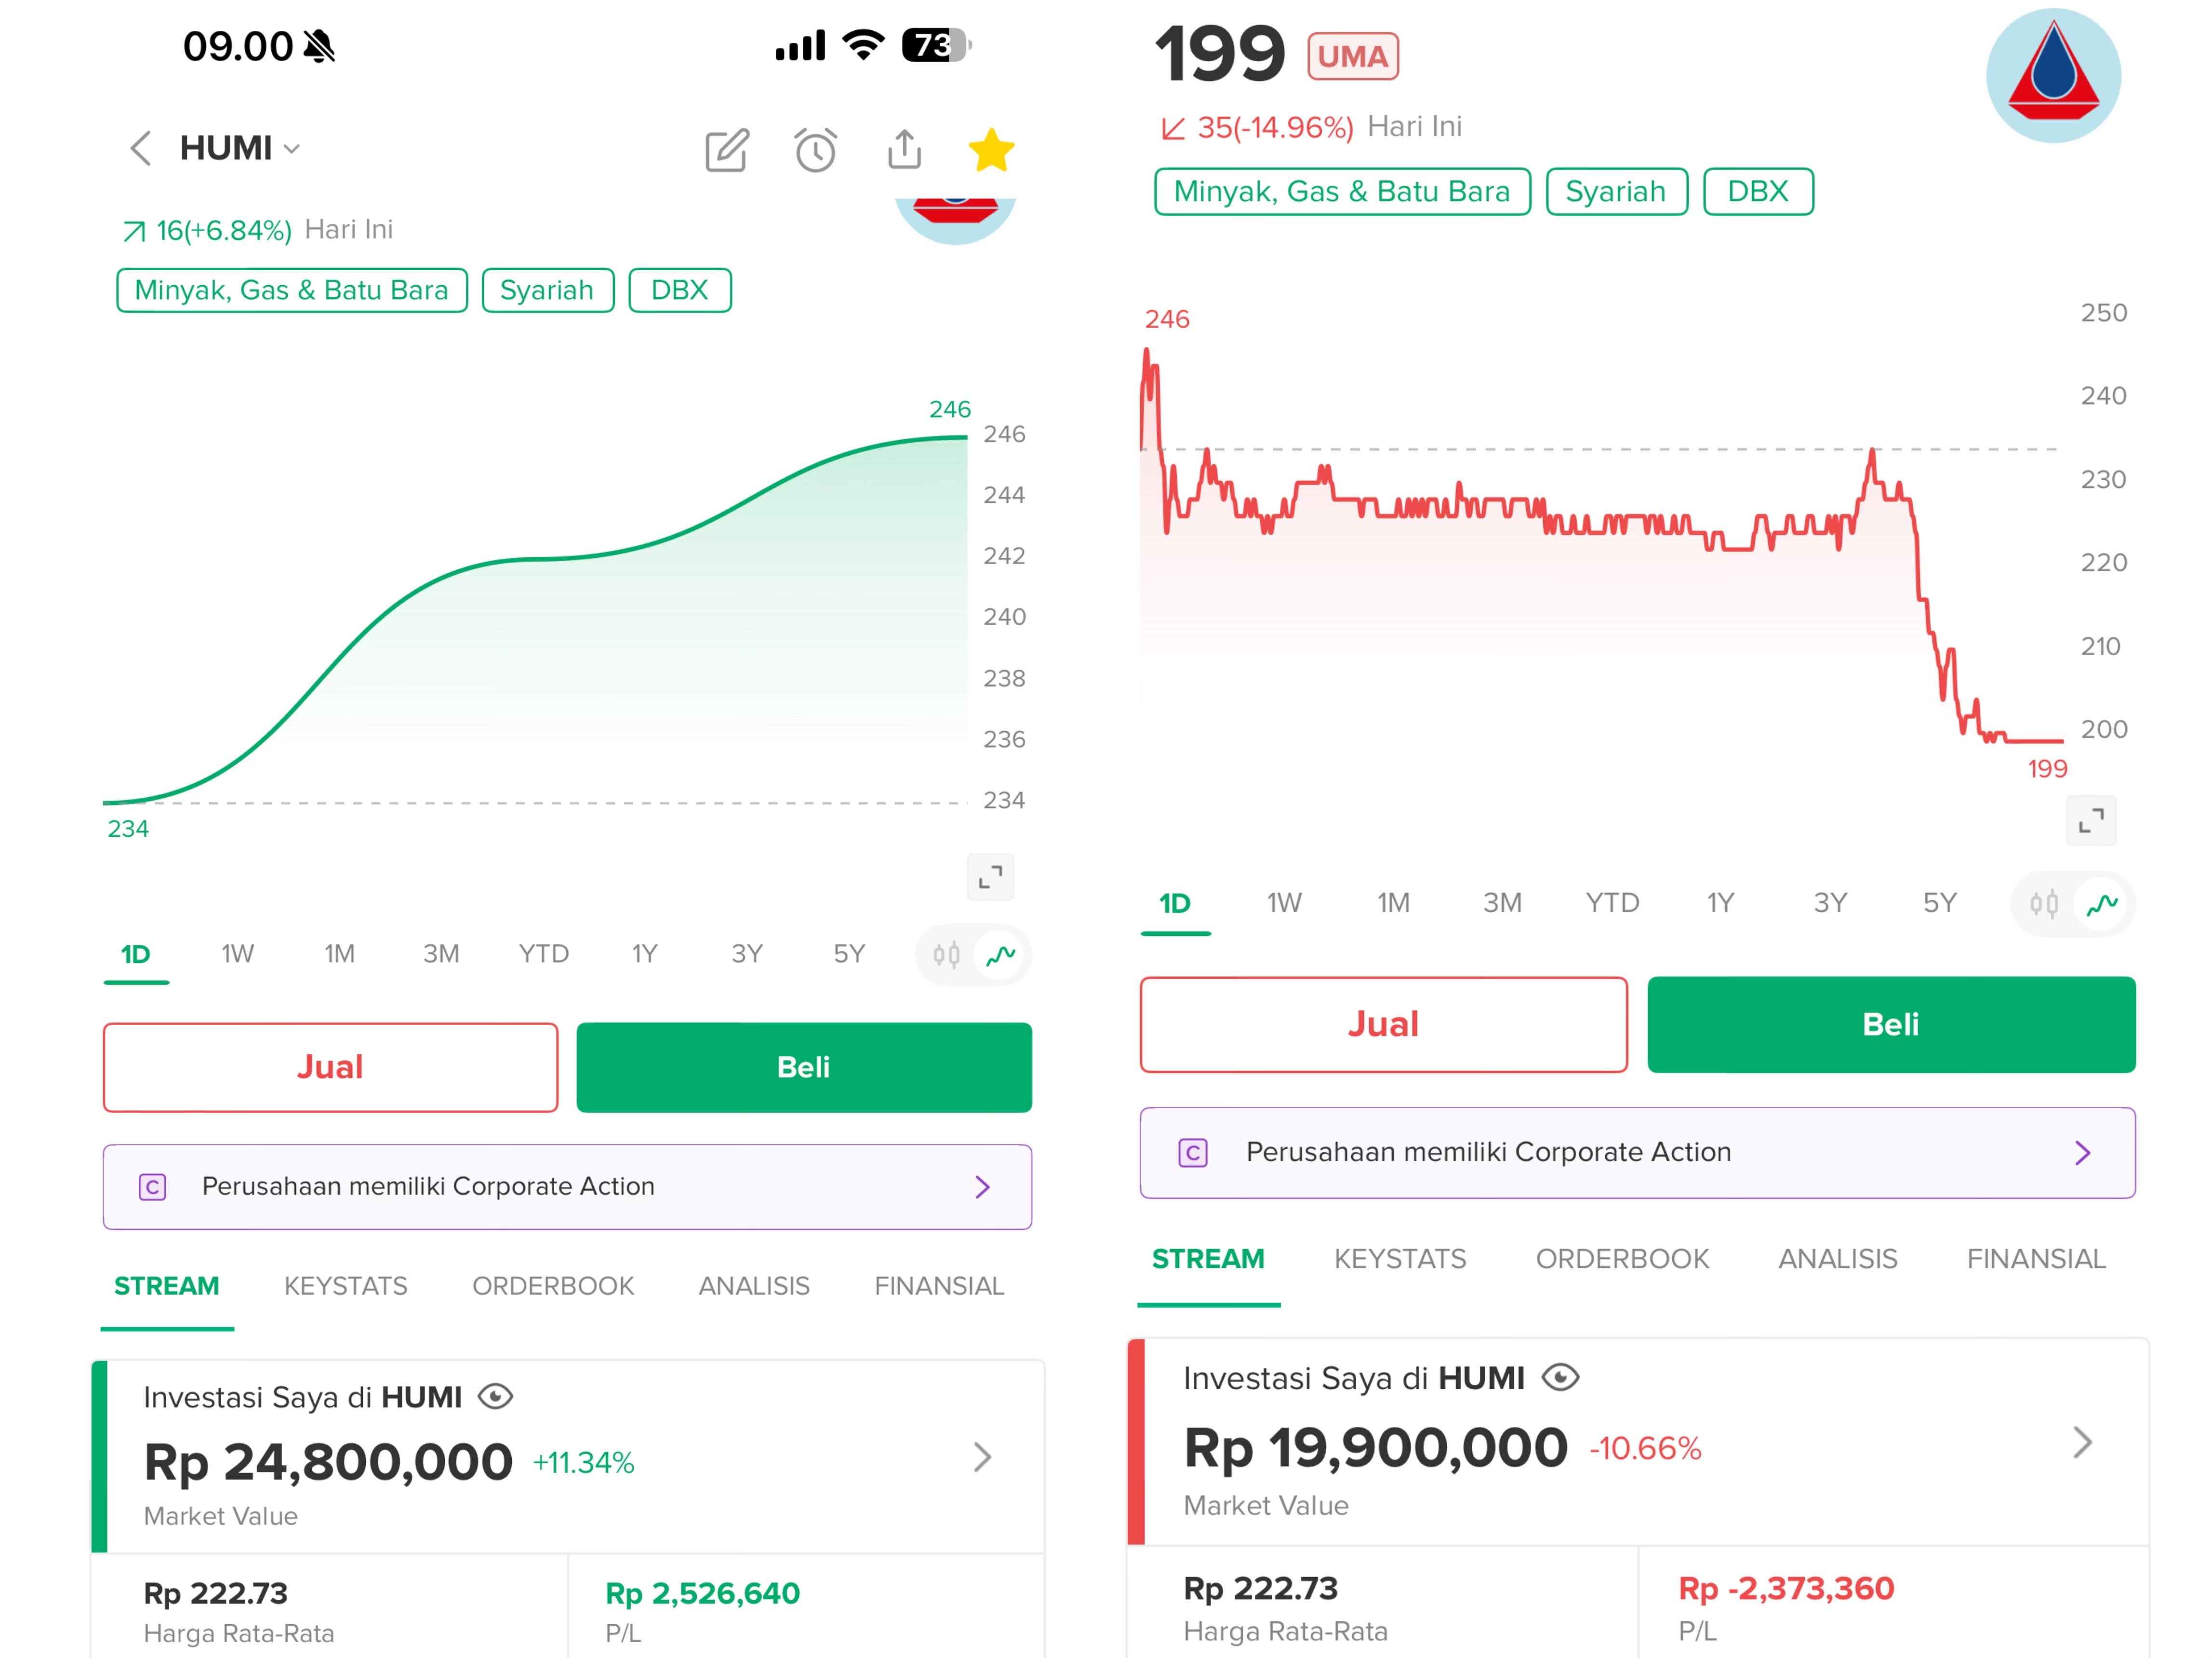Expand the right chart to fullscreen
Viewport: 2212px width, 1658px height.
(2090, 820)
